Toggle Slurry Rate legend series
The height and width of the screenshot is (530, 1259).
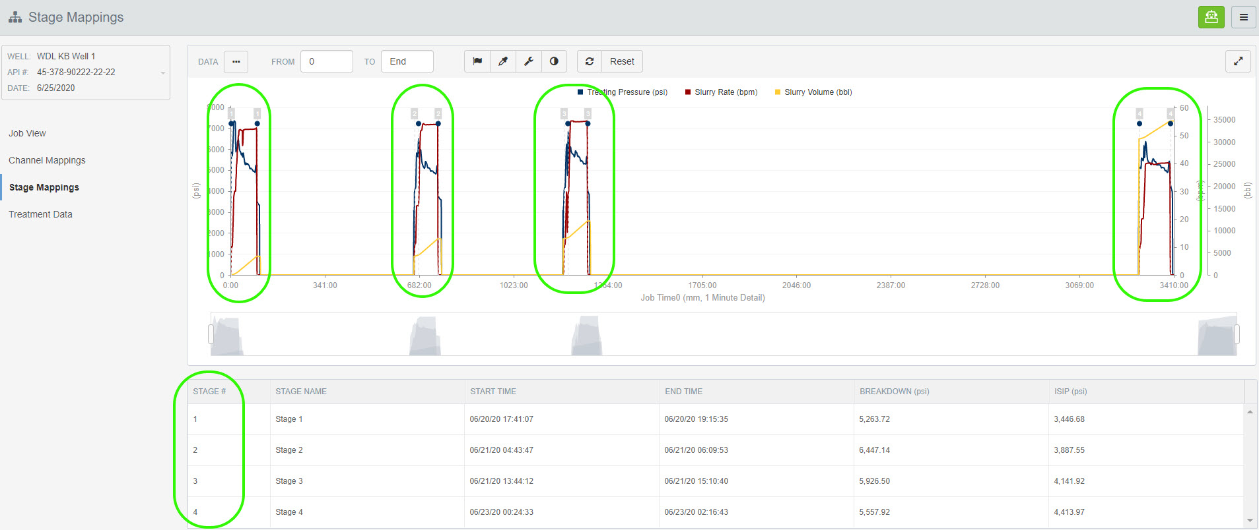(x=725, y=92)
